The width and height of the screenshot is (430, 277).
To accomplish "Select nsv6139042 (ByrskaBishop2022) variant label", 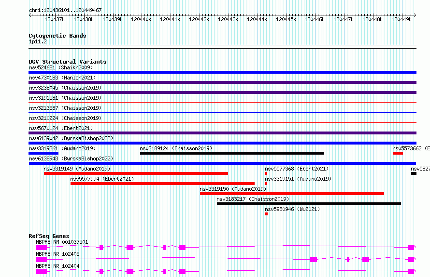I will coord(71,138).
